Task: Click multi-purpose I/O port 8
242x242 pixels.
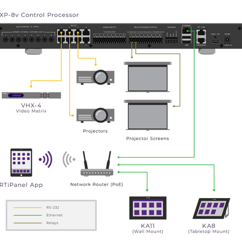Action: point(51,39)
